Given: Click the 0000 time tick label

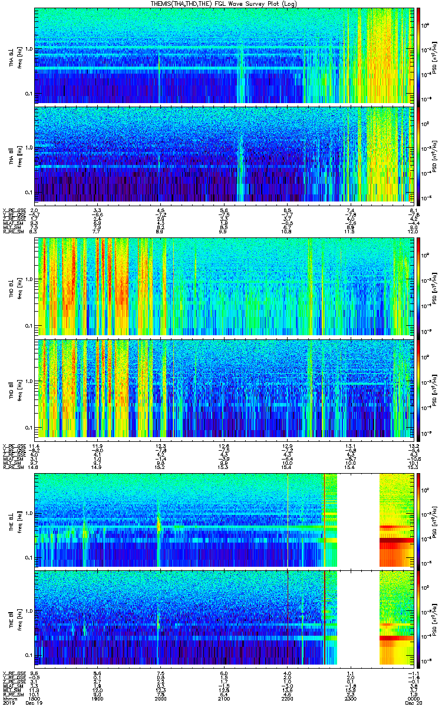Looking at the screenshot, I should 414,698.
